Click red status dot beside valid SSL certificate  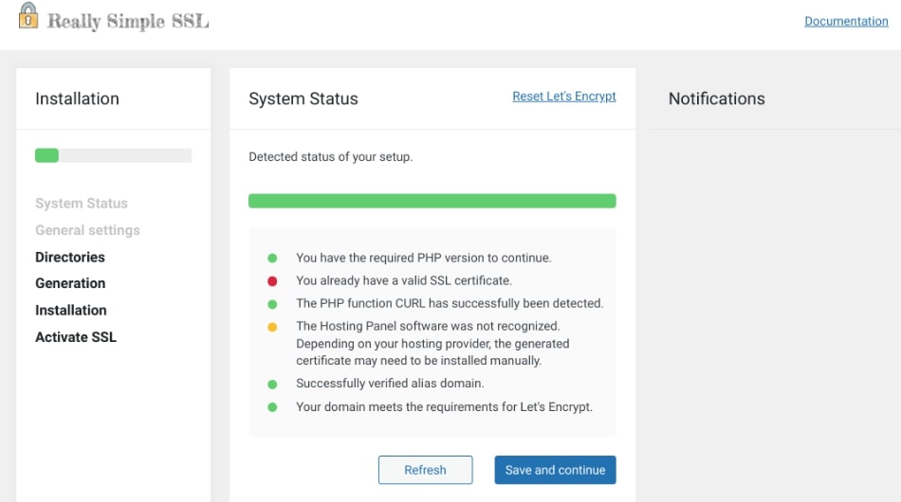click(272, 280)
